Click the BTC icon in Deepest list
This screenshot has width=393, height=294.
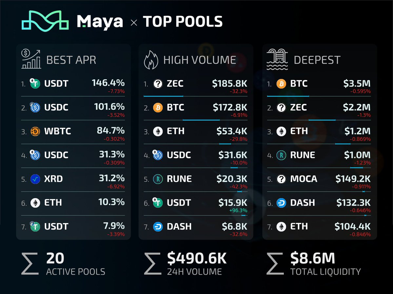pyautogui.click(x=282, y=84)
